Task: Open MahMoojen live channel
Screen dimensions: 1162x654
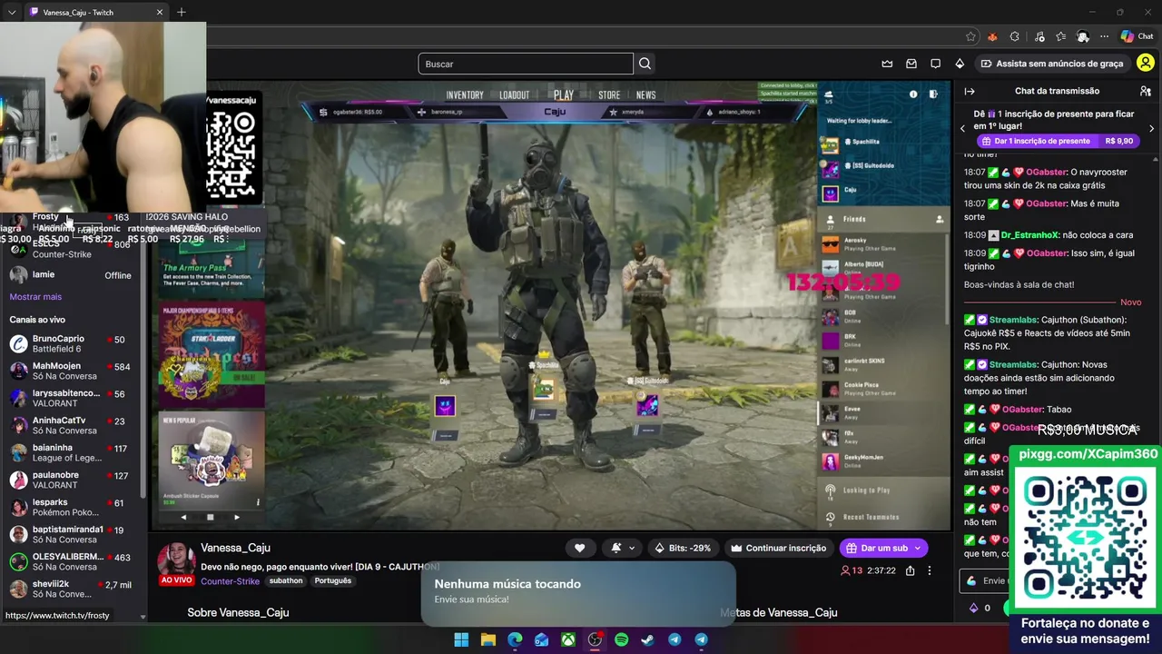Action: coord(72,371)
